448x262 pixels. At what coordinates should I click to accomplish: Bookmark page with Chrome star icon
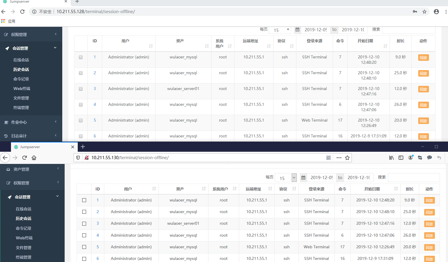[x=424, y=12]
